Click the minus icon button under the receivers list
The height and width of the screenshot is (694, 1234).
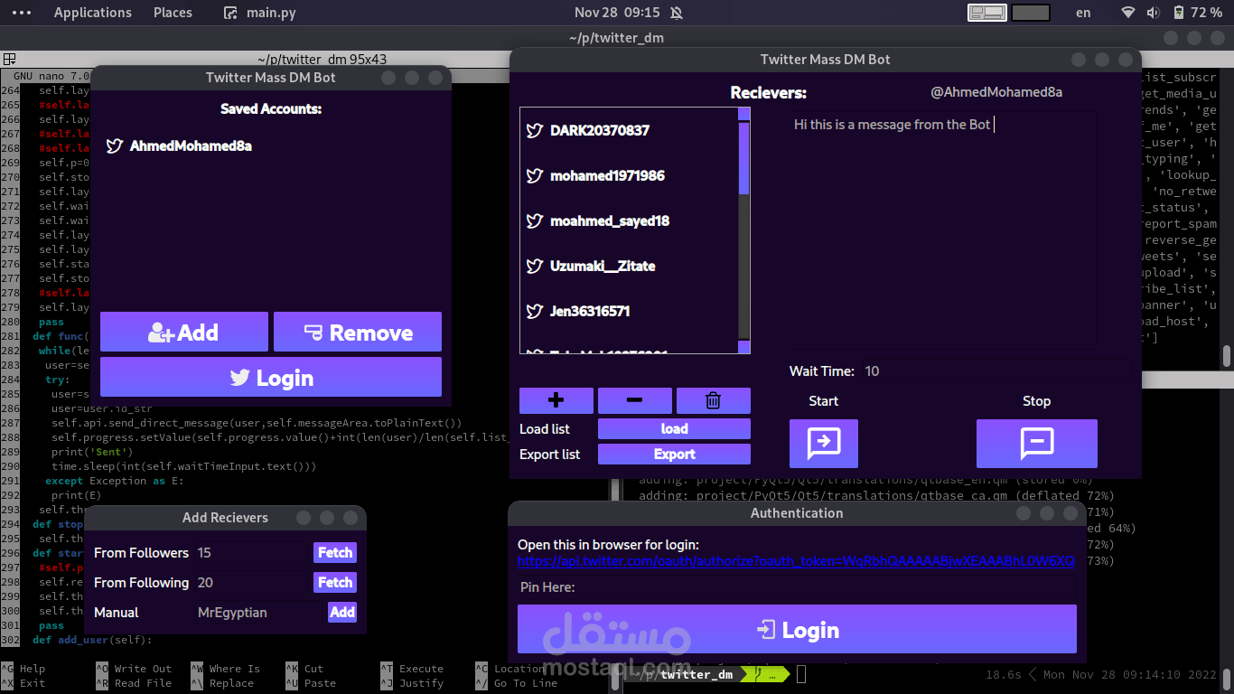pos(635,400)
